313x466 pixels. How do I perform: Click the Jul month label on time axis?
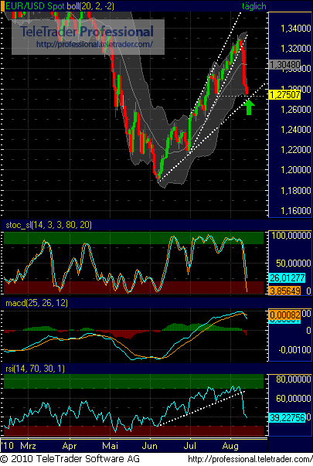click(x=189, y=446)
